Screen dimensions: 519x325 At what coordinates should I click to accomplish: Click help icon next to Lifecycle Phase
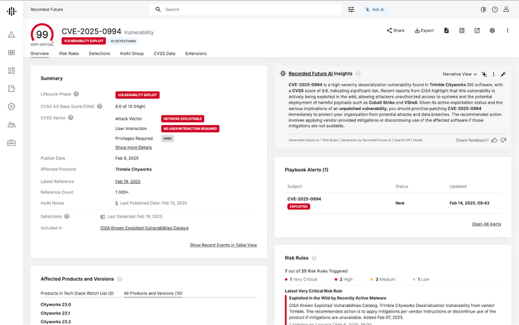pyautogui.click(x=76, y=94)
